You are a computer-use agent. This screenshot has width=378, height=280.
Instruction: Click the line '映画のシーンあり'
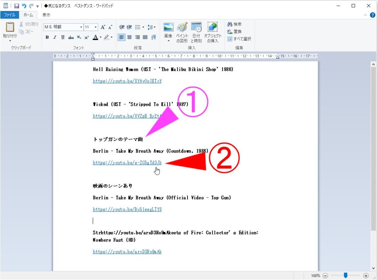[113, 186]
